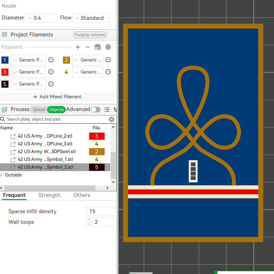This screenshot has height=274, width=274.
Task: Open more options for filament 4
Action: pyautogui.click(x=108, y=72)
